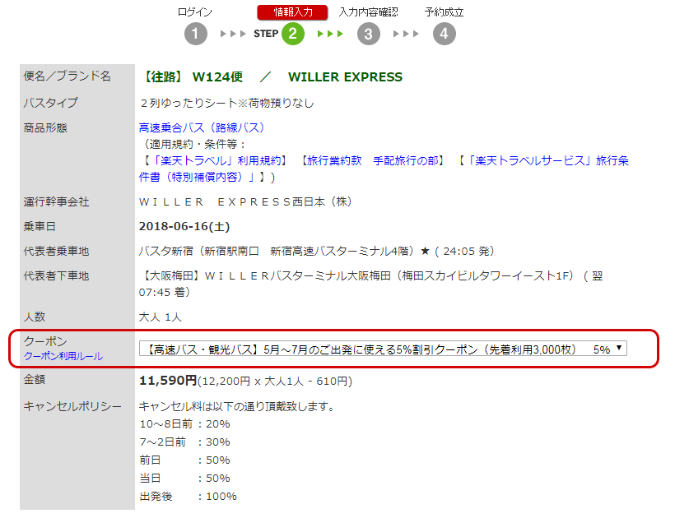
Task: Open the 旅行業約款 手配旅行の部 link
Action: tap(373, 161)
